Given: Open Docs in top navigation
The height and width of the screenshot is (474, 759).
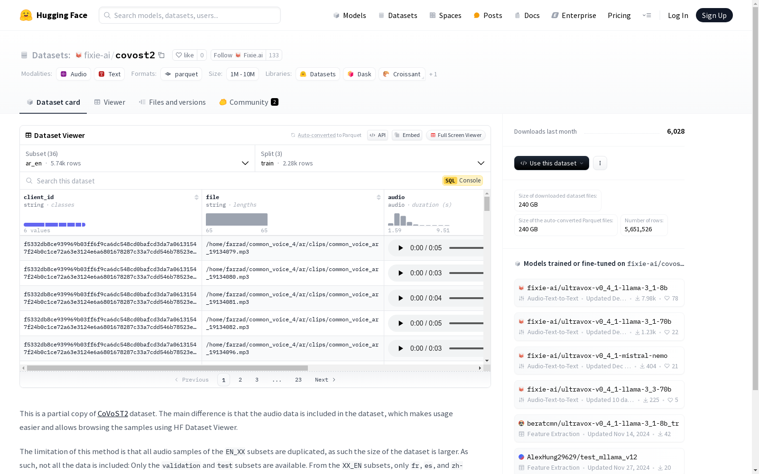Looking at the screenshot, I should pyautogui.click(x=527, y=15).
